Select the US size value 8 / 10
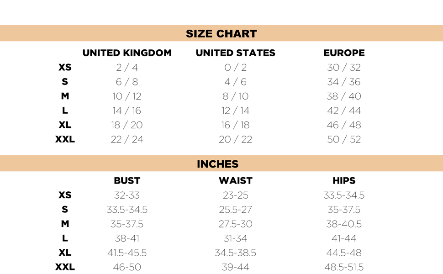This screenshot has height=274, width=443. click(x=235, y=96)
